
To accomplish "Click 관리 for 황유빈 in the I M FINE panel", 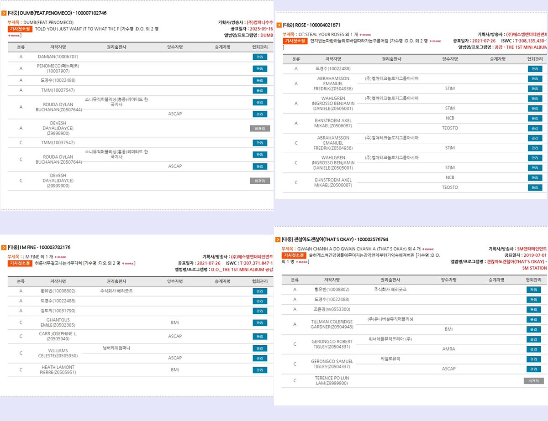I will pos(260,291).
